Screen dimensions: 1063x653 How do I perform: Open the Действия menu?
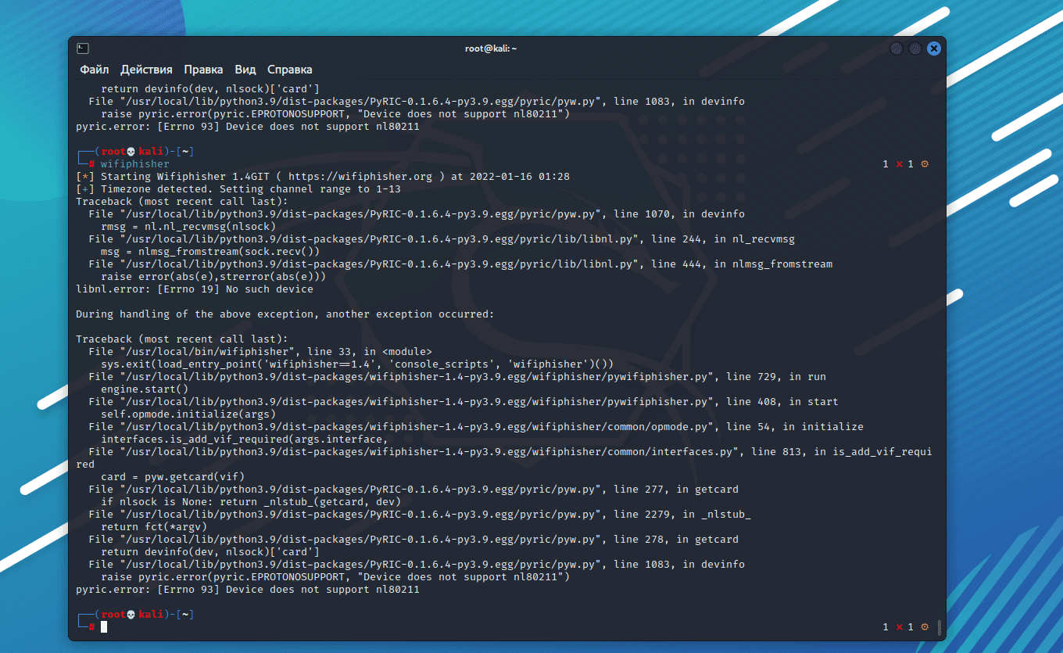tap(147, 70)
